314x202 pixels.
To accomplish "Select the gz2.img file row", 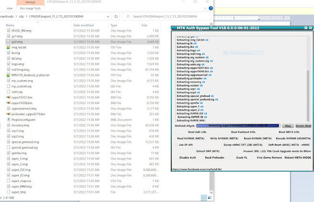I will coord(82,42).
